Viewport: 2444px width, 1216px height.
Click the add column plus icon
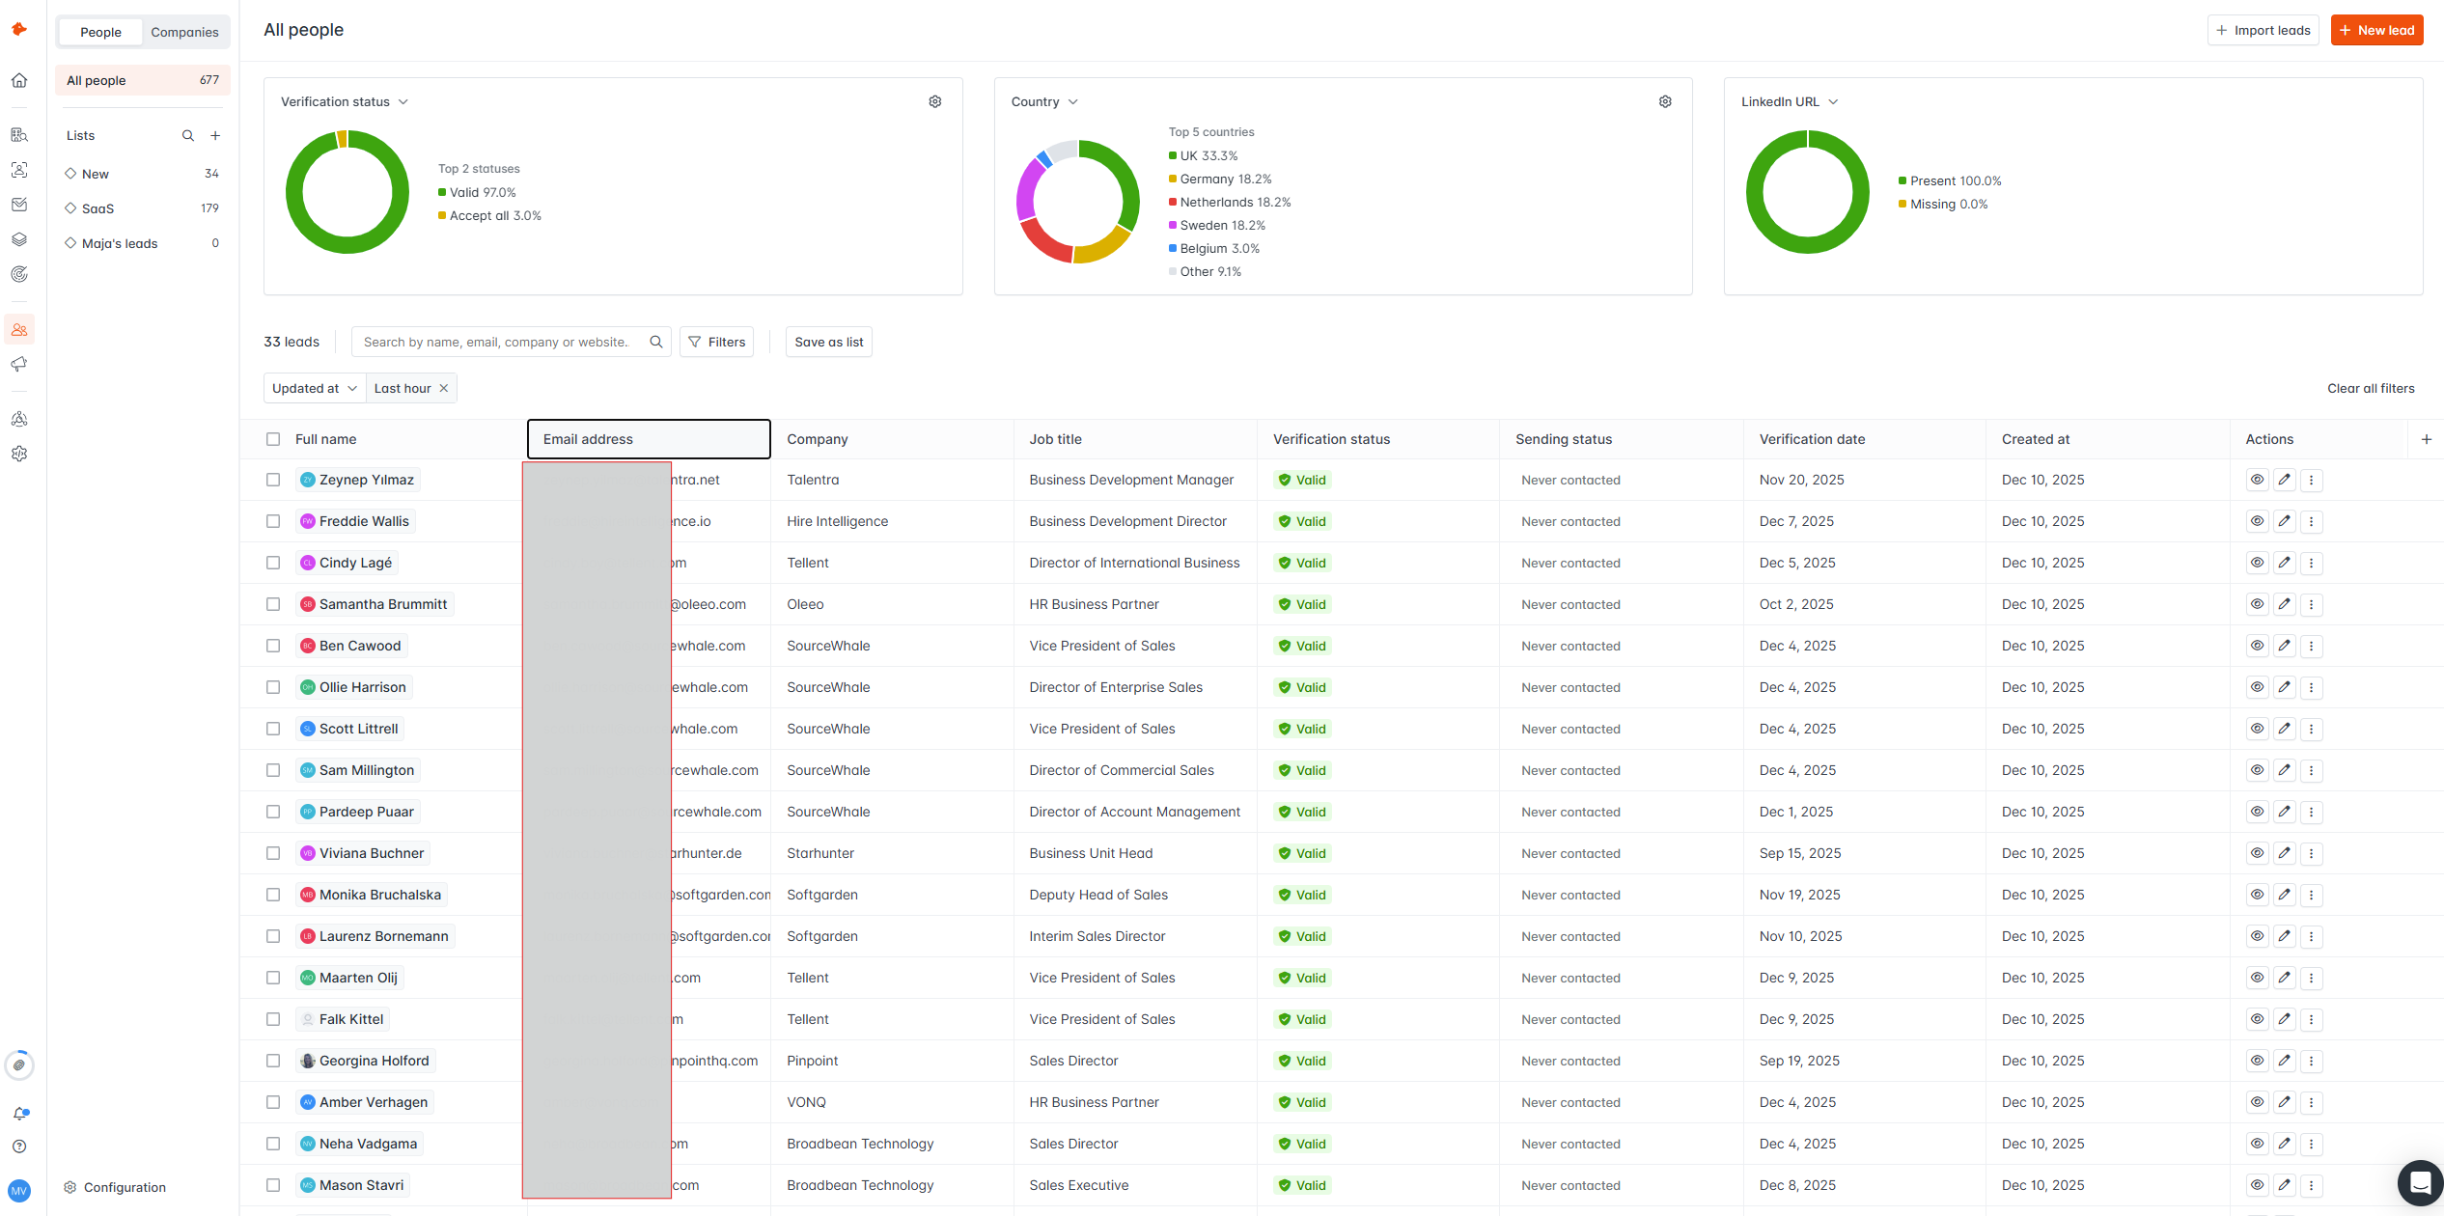coord(2426,439)
